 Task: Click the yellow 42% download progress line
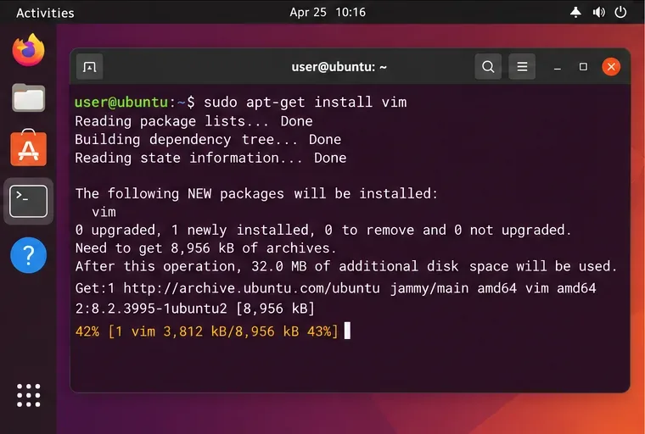coord(206,331)
